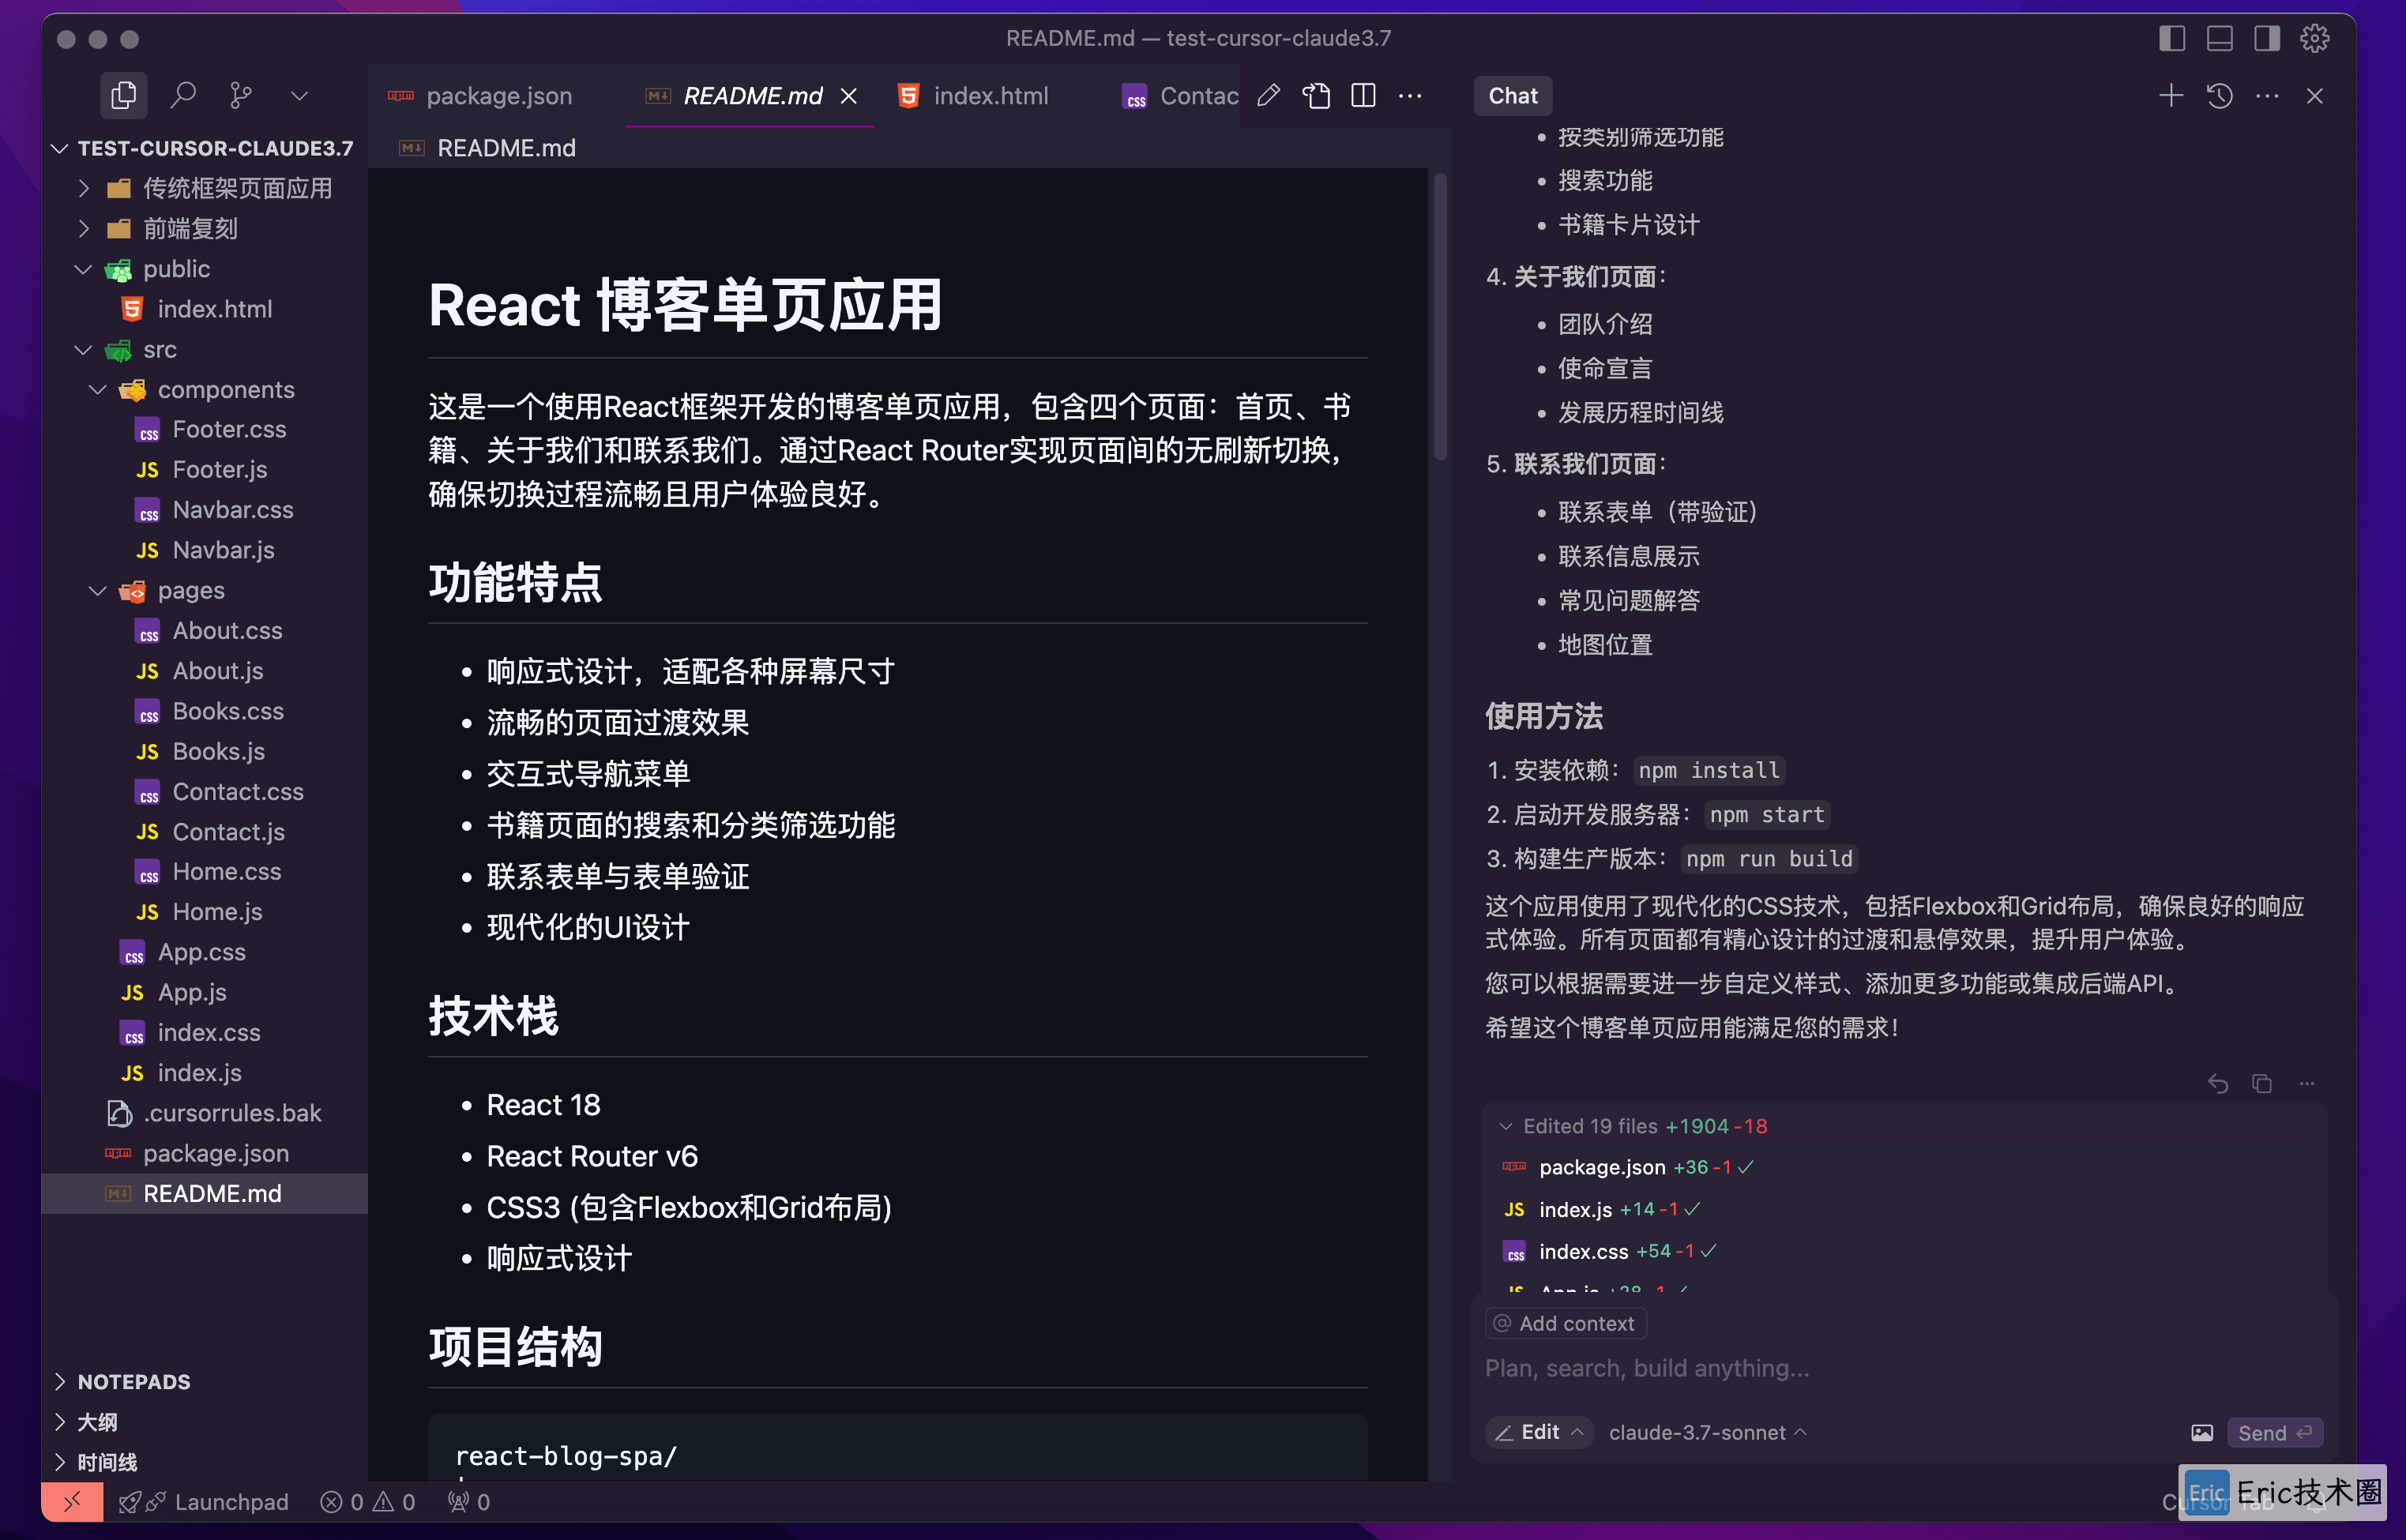Show errors and warnings count

[367, 1501]
